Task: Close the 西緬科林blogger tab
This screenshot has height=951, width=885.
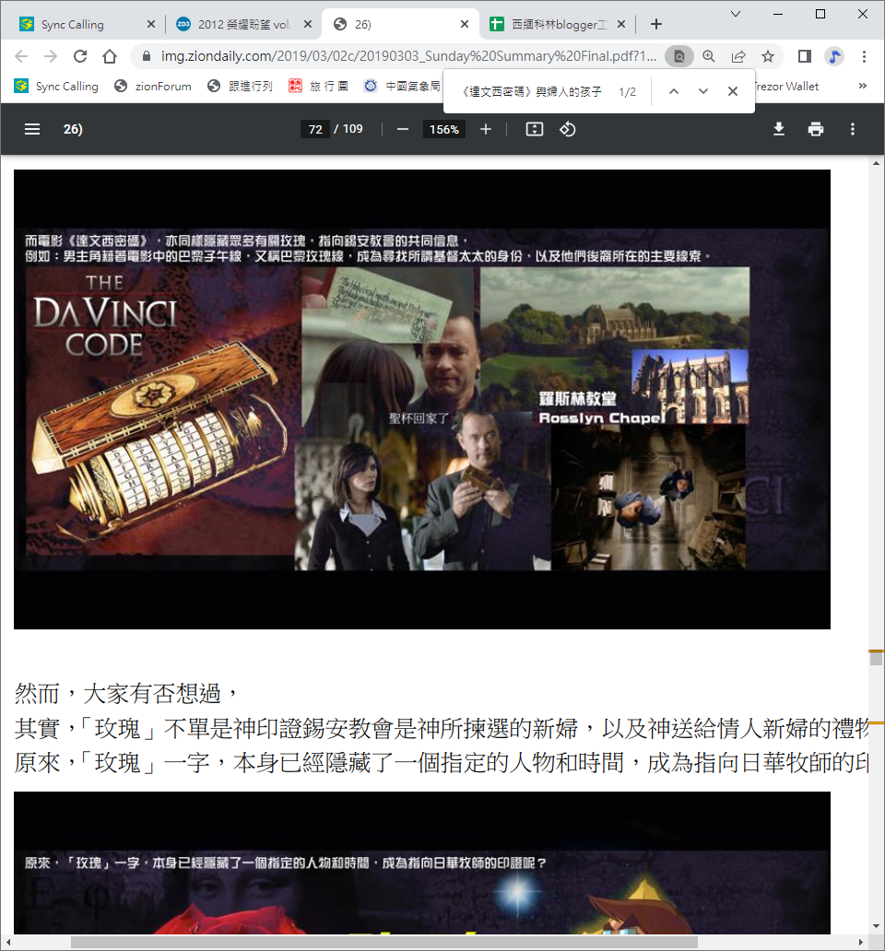Action: click(621, 24)
